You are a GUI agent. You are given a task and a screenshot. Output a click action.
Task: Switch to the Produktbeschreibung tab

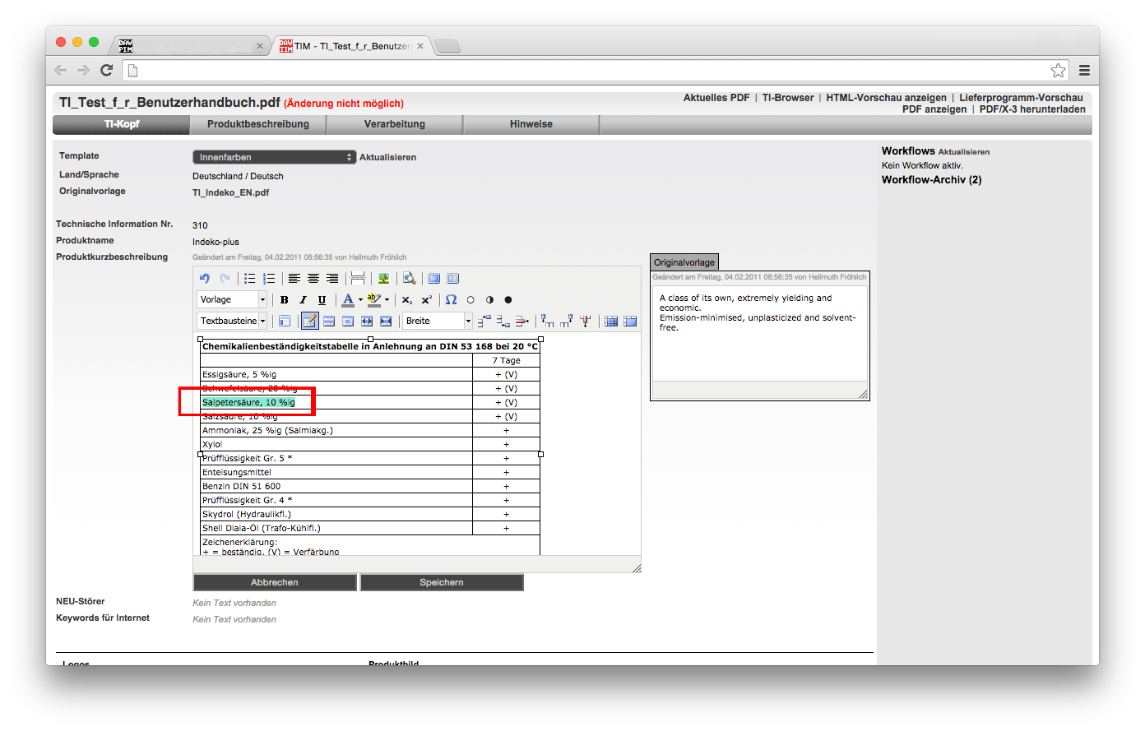coord(258,124)
